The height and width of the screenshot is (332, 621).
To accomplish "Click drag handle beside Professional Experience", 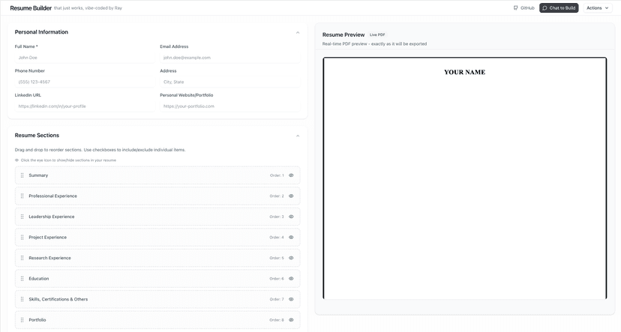I will (22, 196).
